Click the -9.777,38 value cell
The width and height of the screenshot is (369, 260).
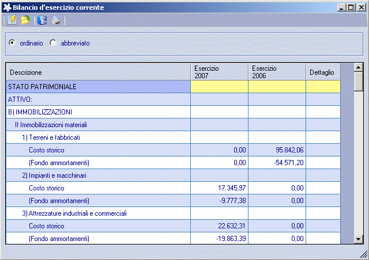point(219,201)
